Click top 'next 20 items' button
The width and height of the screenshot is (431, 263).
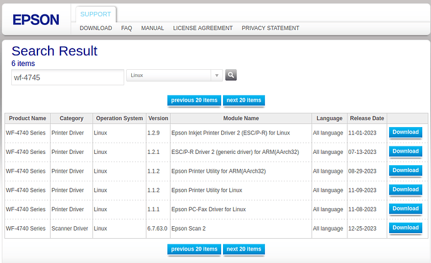click(244, 100)
